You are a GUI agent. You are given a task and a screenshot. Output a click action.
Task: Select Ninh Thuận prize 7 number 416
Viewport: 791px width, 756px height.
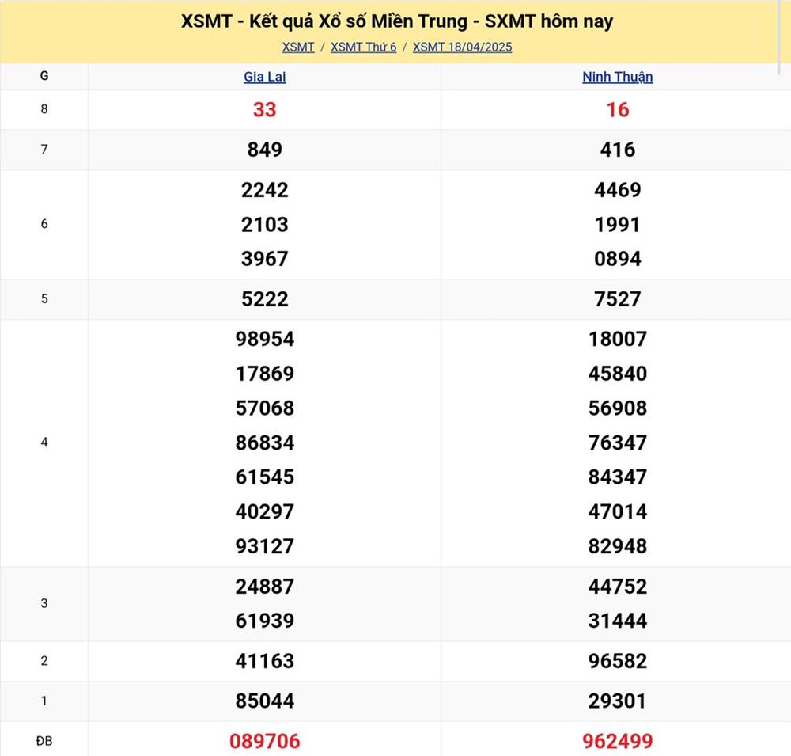pyautogui.click(x=617, y=150)
